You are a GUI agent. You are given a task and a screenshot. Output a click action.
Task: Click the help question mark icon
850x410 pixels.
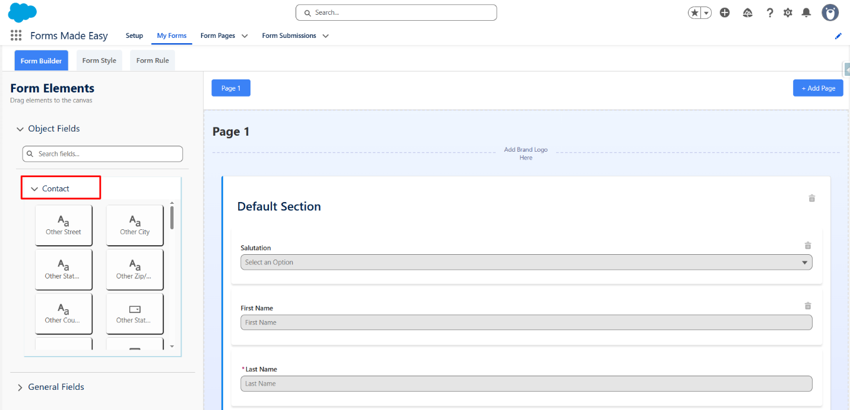coord(770,12)
